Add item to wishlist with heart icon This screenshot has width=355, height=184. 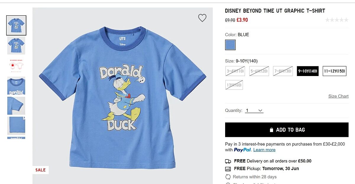(x=202, y=18)
